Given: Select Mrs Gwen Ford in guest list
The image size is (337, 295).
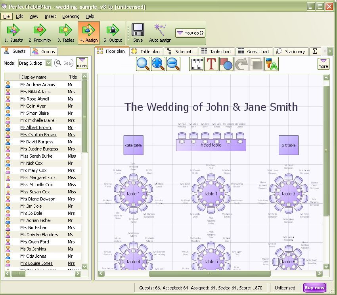Looking at the screenshot, I should (43, 242).
